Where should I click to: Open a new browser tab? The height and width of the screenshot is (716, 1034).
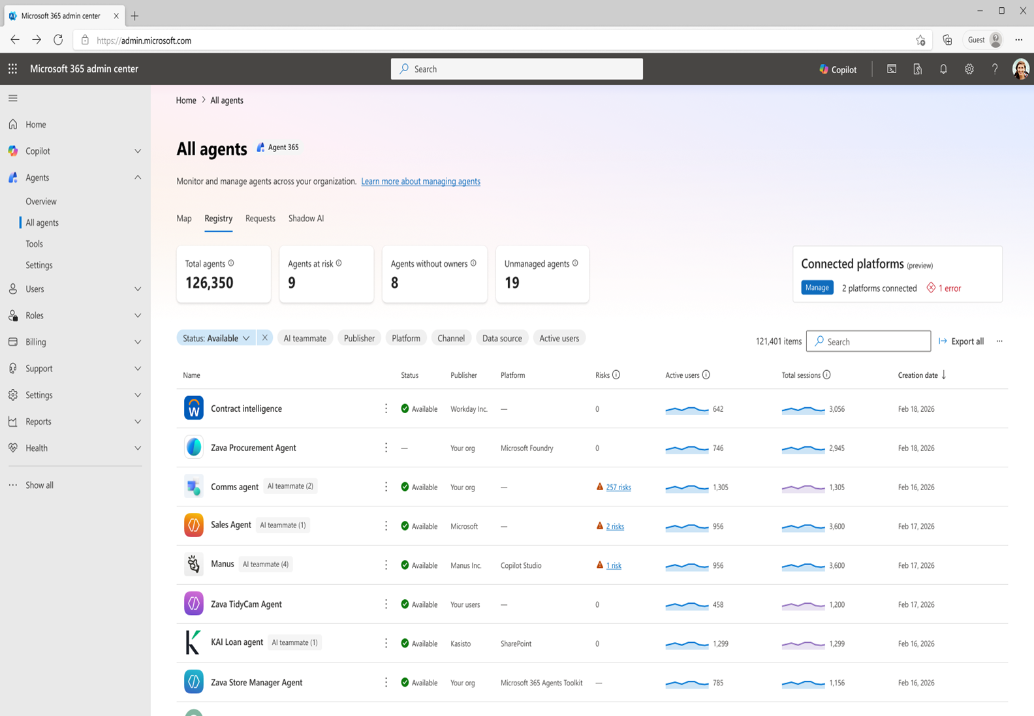[134, 16]
